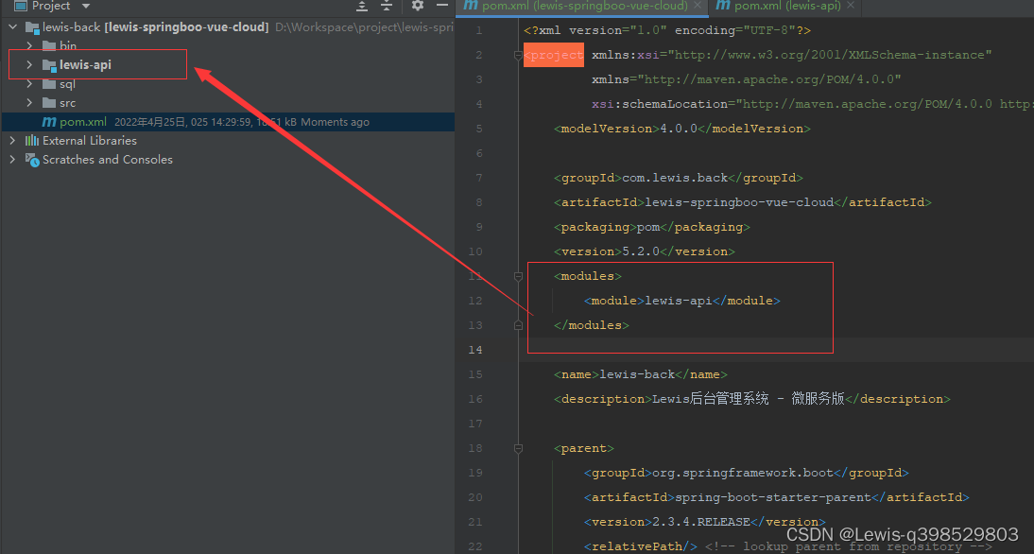Expand the External Libraries tree node

(x=12, y=141)
